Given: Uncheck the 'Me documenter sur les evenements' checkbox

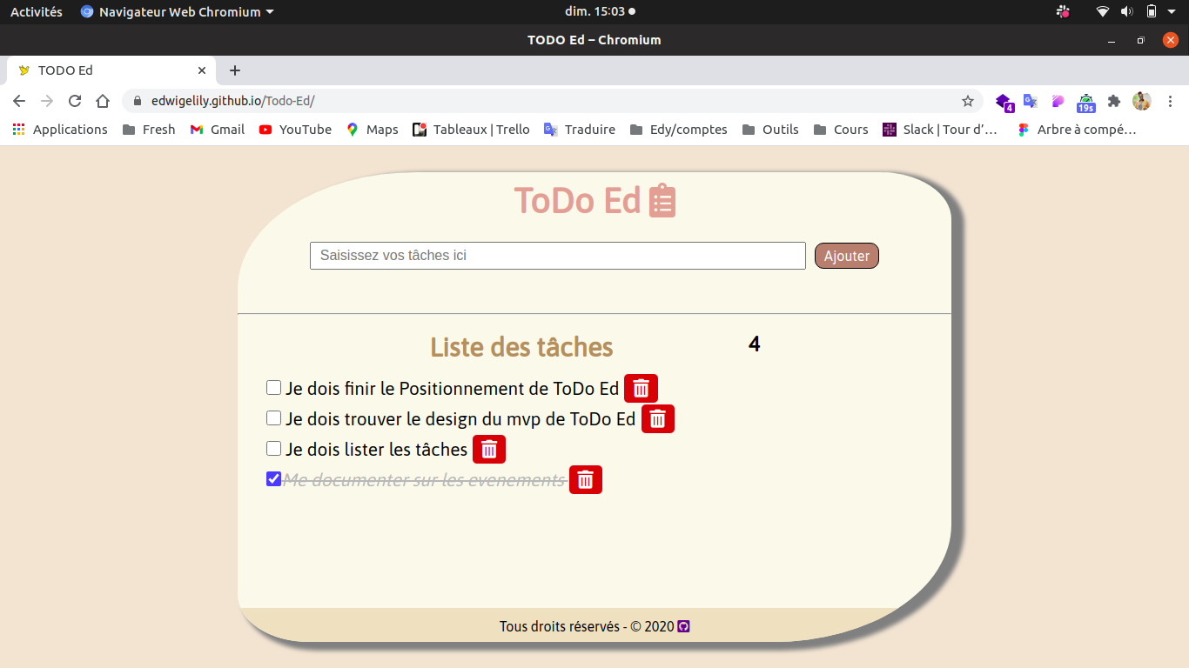Looking at the screenshot, I should point(273,478).
